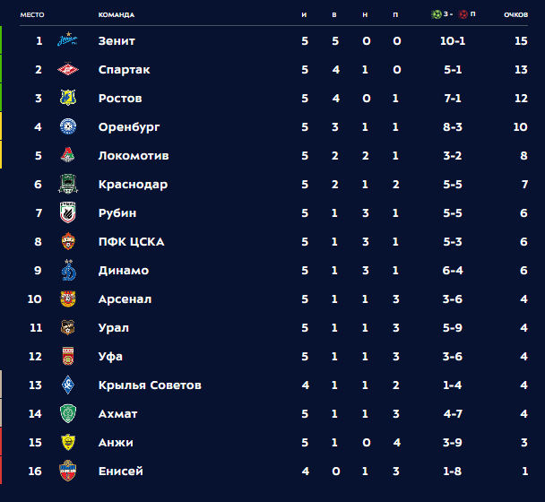Click the Lokomotiv club crest
This screenshot has width=545, height=502.
point(67,156)
